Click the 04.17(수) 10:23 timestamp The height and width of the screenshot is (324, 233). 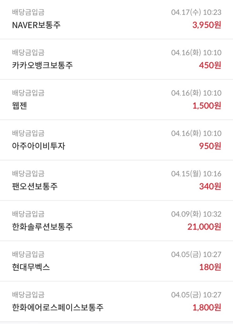[196, 12]
